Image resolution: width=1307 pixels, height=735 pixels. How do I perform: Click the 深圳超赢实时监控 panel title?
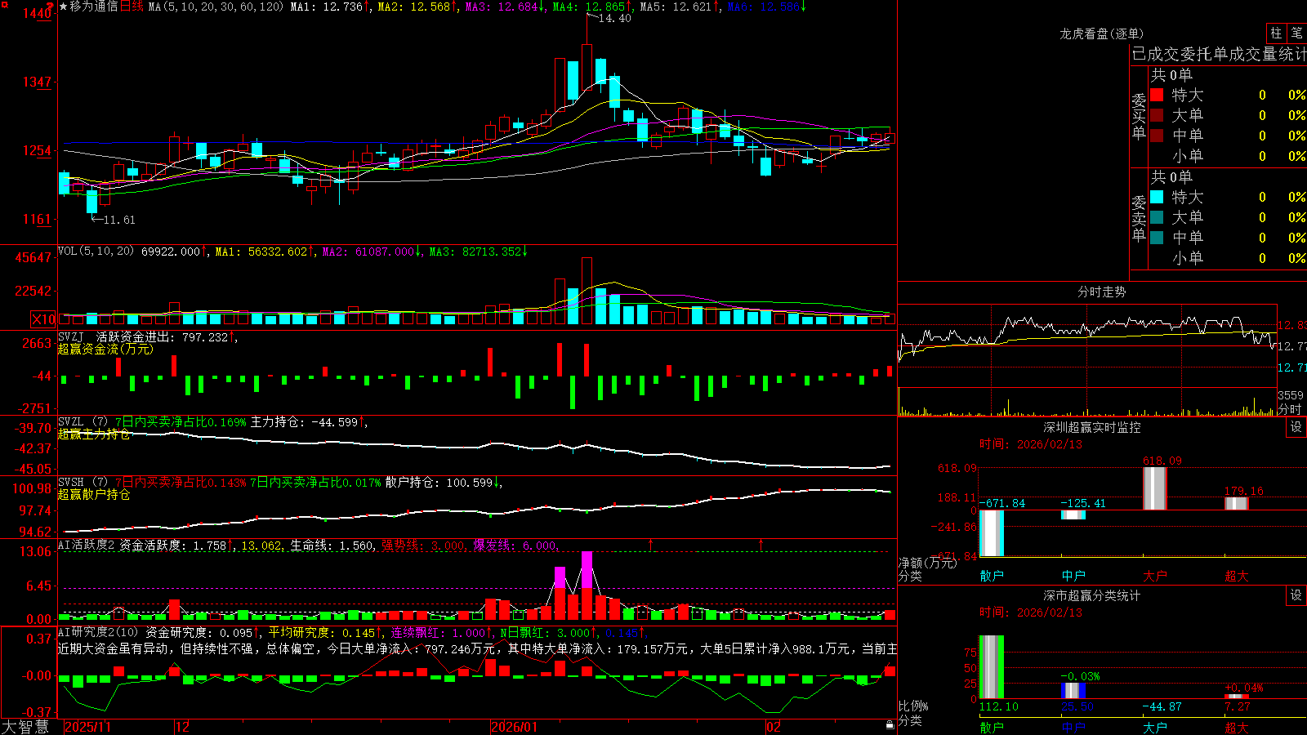1092,427
